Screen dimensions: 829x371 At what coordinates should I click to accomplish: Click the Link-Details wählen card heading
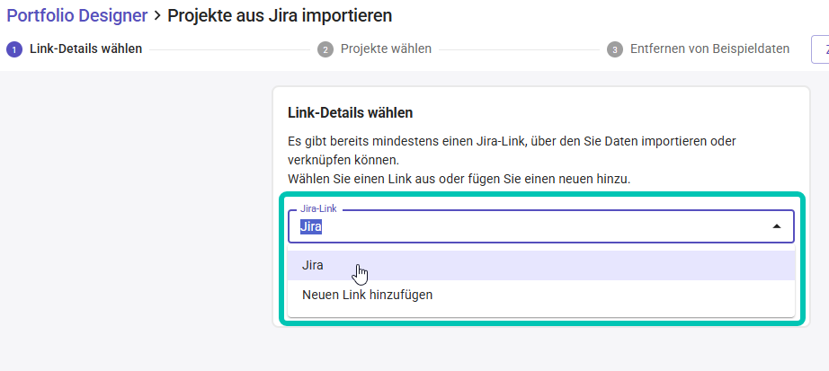click(350, 112)
